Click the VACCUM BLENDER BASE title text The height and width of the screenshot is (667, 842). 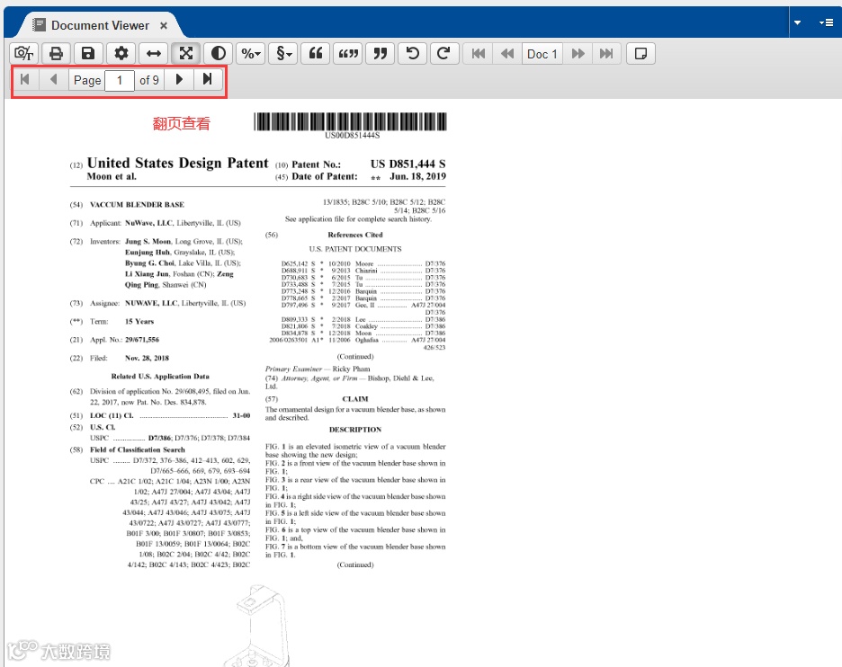[137, 204]
